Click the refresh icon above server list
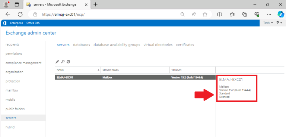Viewport: 286px width, 137px height. pos(68,62)
